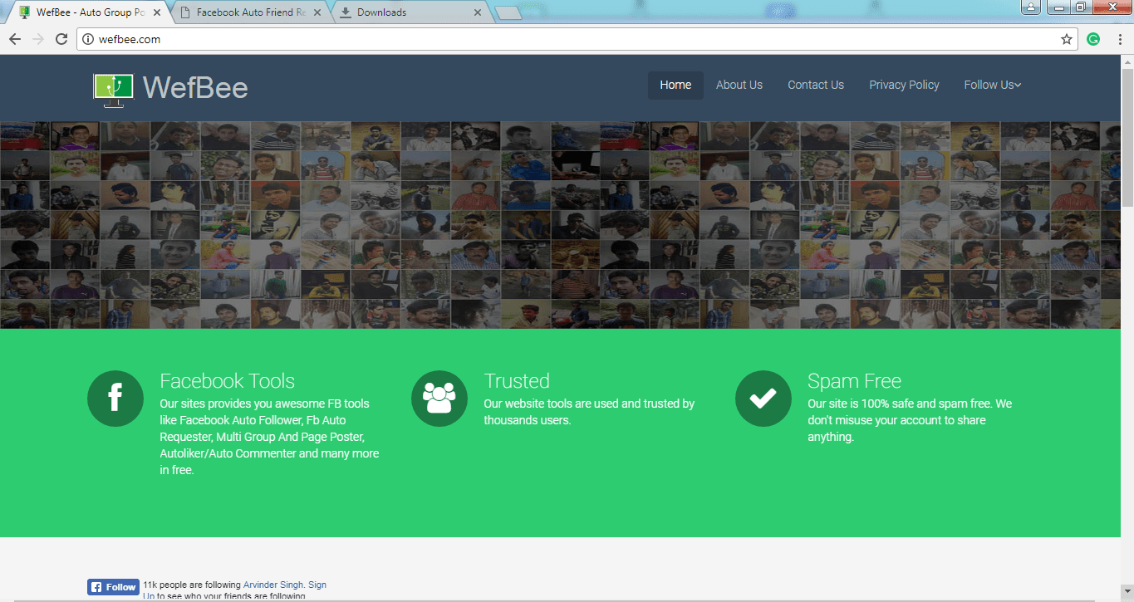Viewport: 1134px width, 602px height.
Task: Click the Facebook Follow button
Action: click(114, 587)
